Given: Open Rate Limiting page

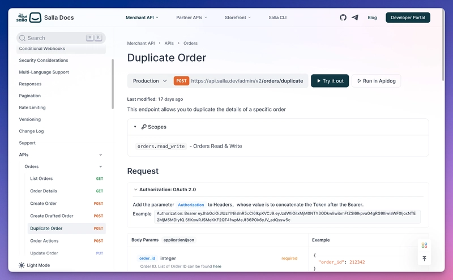Looking at the screenshot, I should point(32,107).
